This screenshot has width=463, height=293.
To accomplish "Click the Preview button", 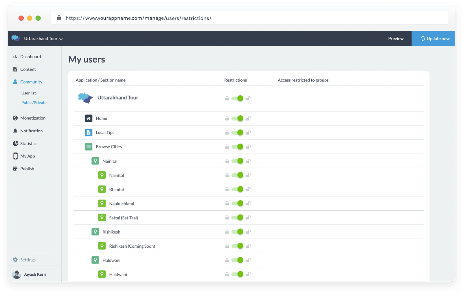I will pyautogui.click(x=396, y=39).
